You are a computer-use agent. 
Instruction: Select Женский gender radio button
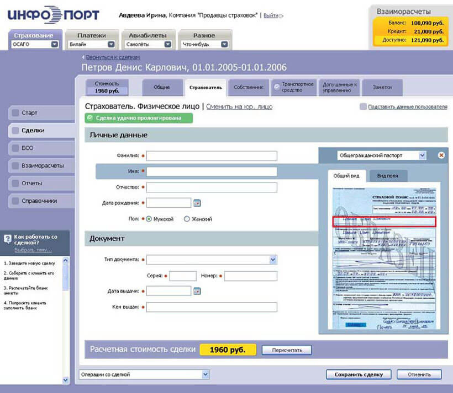(187, 219)
